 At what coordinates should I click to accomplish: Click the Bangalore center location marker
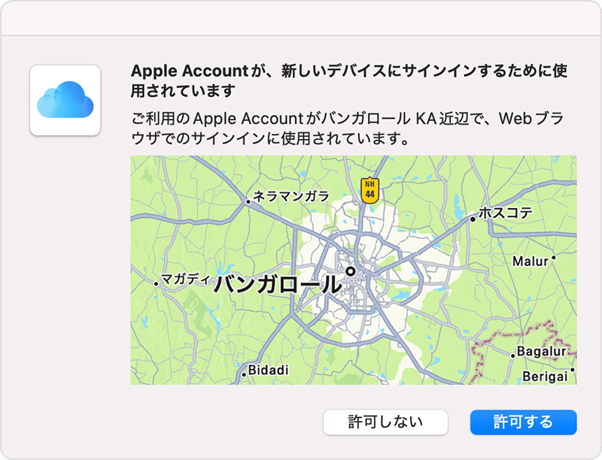tap(351, 271)
